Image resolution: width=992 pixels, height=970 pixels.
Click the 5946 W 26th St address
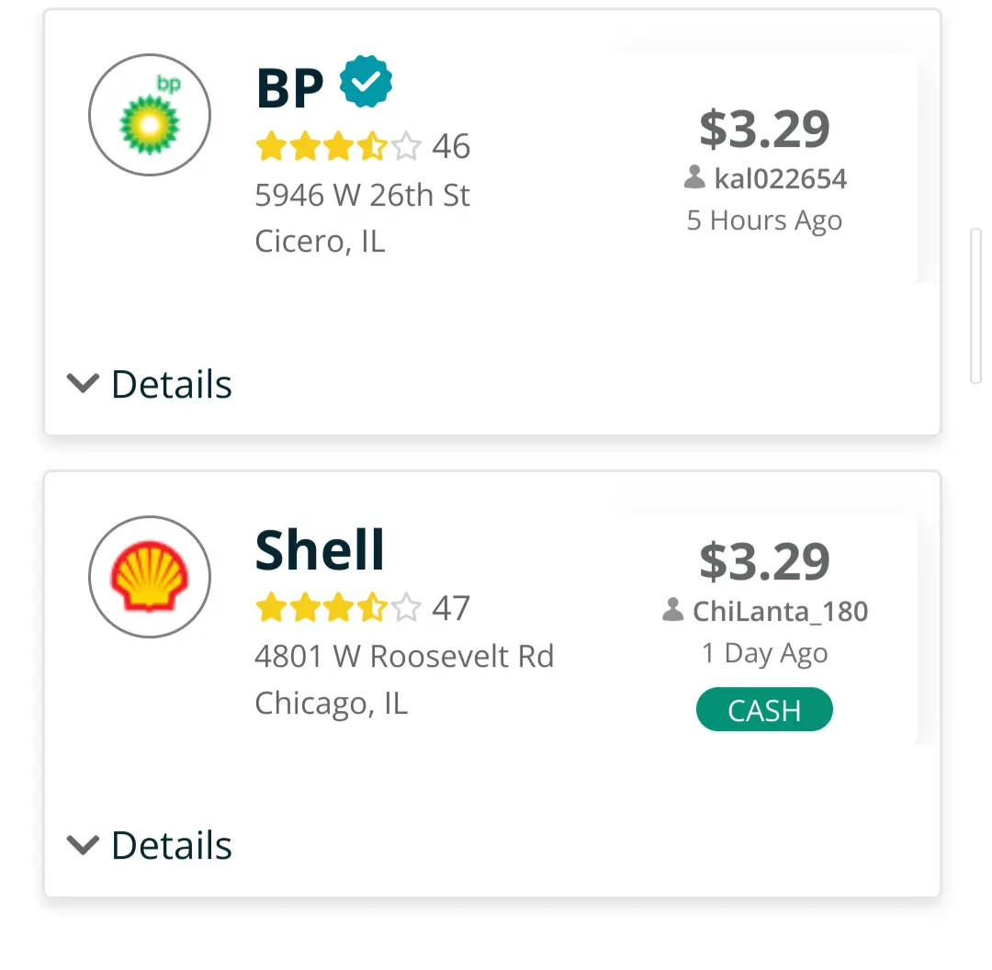tap(362, 196)
